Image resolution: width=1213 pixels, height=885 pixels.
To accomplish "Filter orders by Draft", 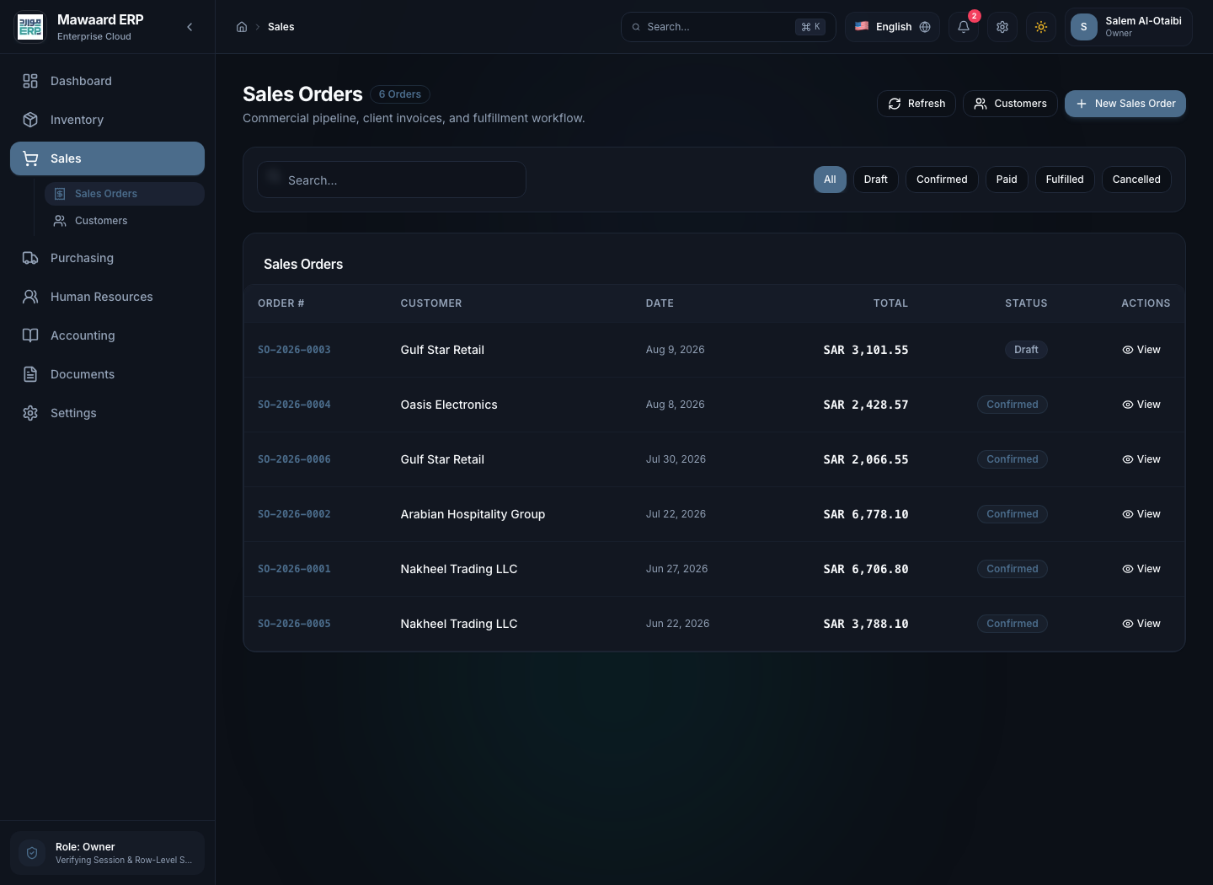I will coord(876,180).
